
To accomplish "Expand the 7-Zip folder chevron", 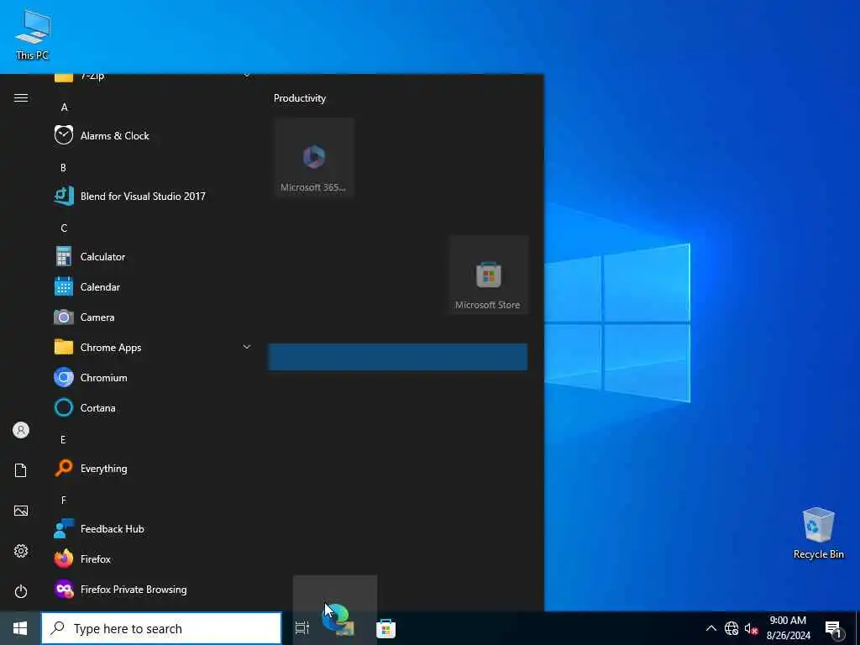I will click(x=247, y=76).
